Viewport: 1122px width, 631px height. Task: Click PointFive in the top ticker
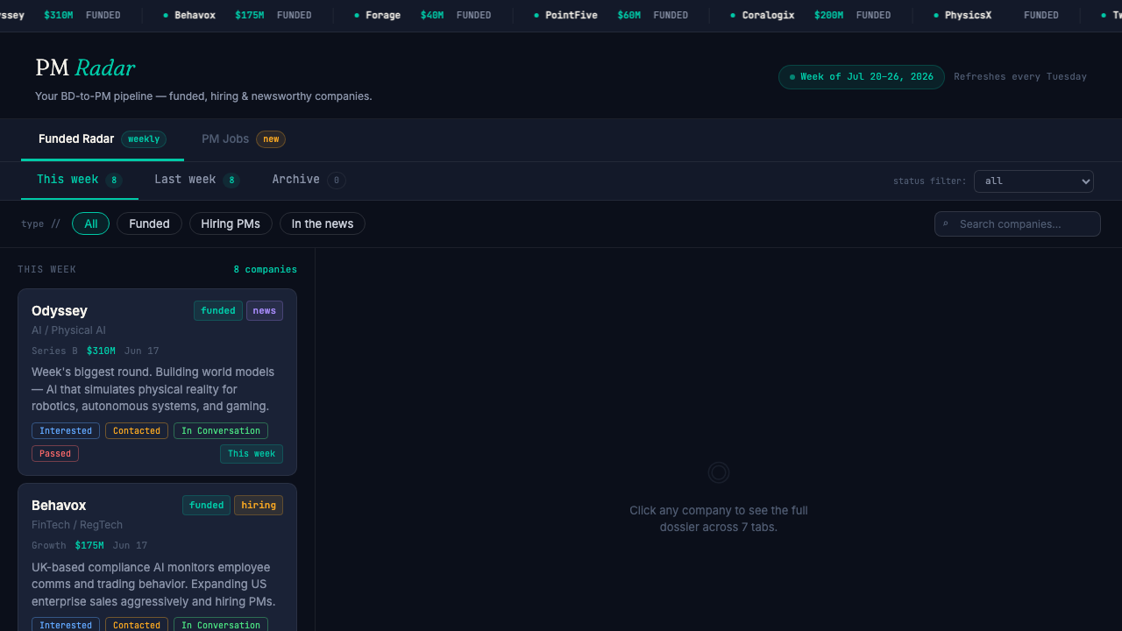(x=572, y=16)
